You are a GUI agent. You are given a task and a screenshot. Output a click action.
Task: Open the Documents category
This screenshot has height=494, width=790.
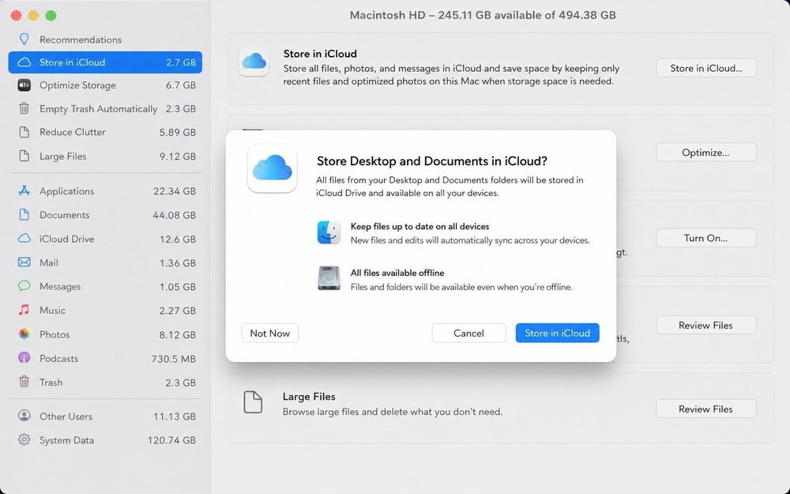point(105,215)
